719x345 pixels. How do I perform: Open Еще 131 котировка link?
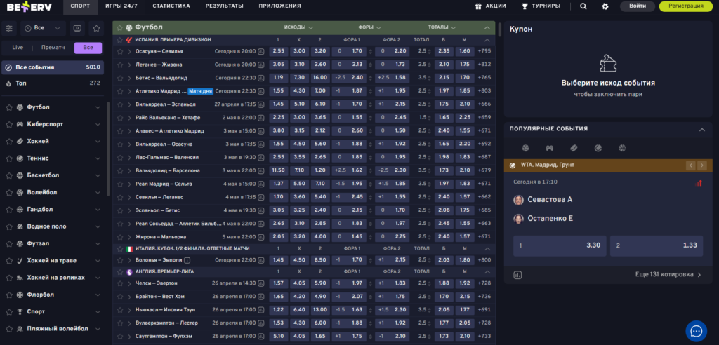668,275
